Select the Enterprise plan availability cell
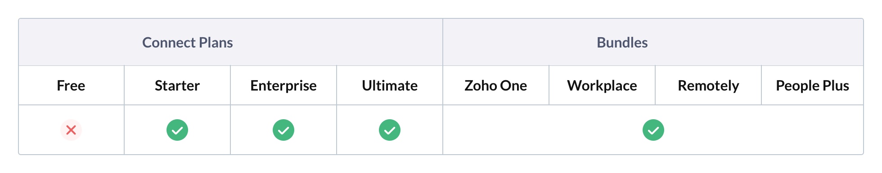882x173 pixels. click(x=283, y=130)
